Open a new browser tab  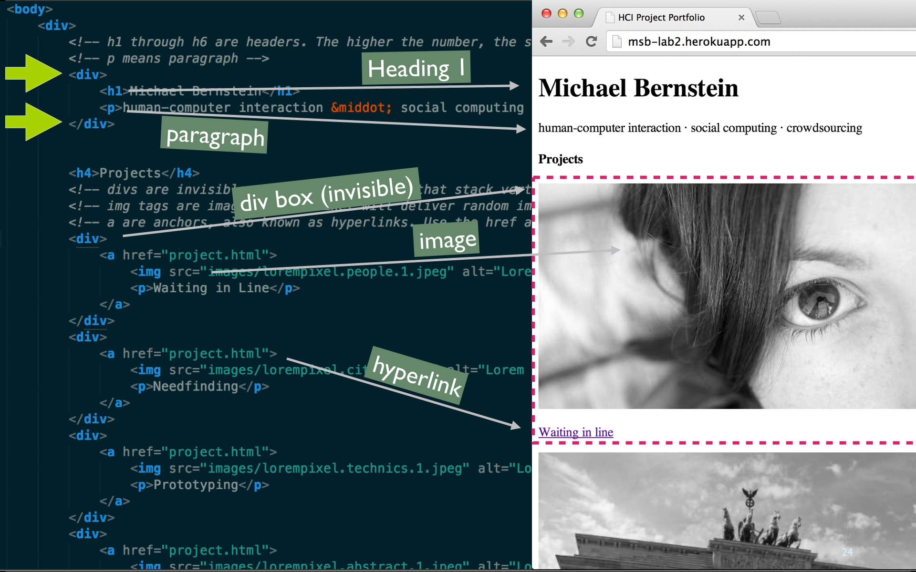coord(768,18)
